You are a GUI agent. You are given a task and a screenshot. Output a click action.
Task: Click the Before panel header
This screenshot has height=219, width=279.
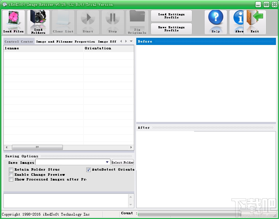coord(206,41)
